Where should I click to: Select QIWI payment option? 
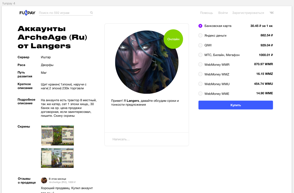(200, 45)
